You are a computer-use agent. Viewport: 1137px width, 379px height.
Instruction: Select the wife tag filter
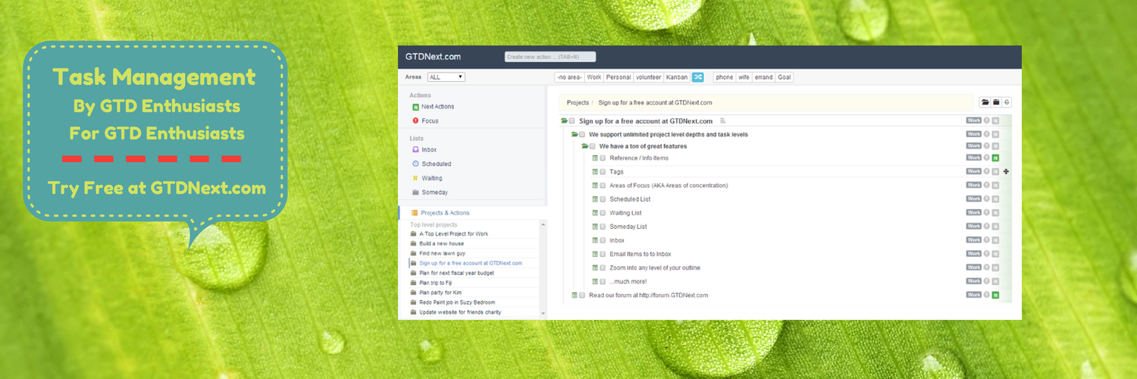(x=744, y=77)
